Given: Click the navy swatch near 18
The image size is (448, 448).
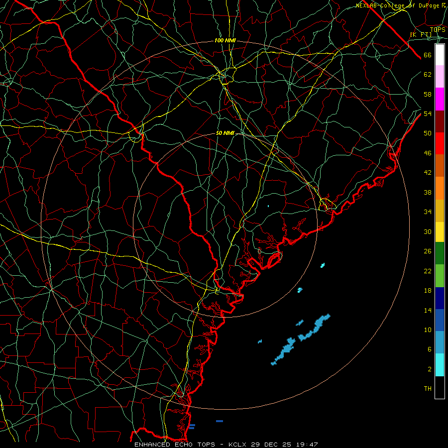Looking at the screenshot, I should [x=440, y=298].
